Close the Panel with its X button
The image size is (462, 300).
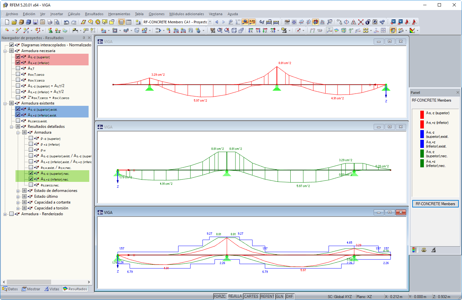(x=457, y=93)
